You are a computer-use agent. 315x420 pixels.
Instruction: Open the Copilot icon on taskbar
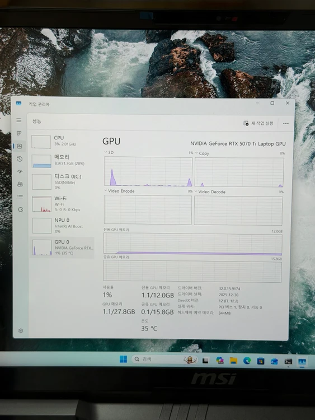[x=220, y=361]
